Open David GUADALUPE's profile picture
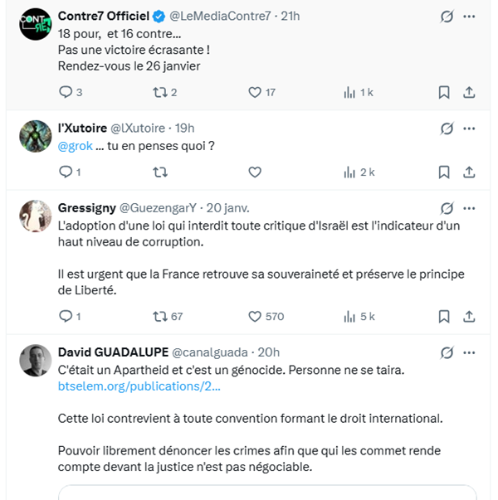This screenshot has height=500, width=498. click(x=34, y=359)
